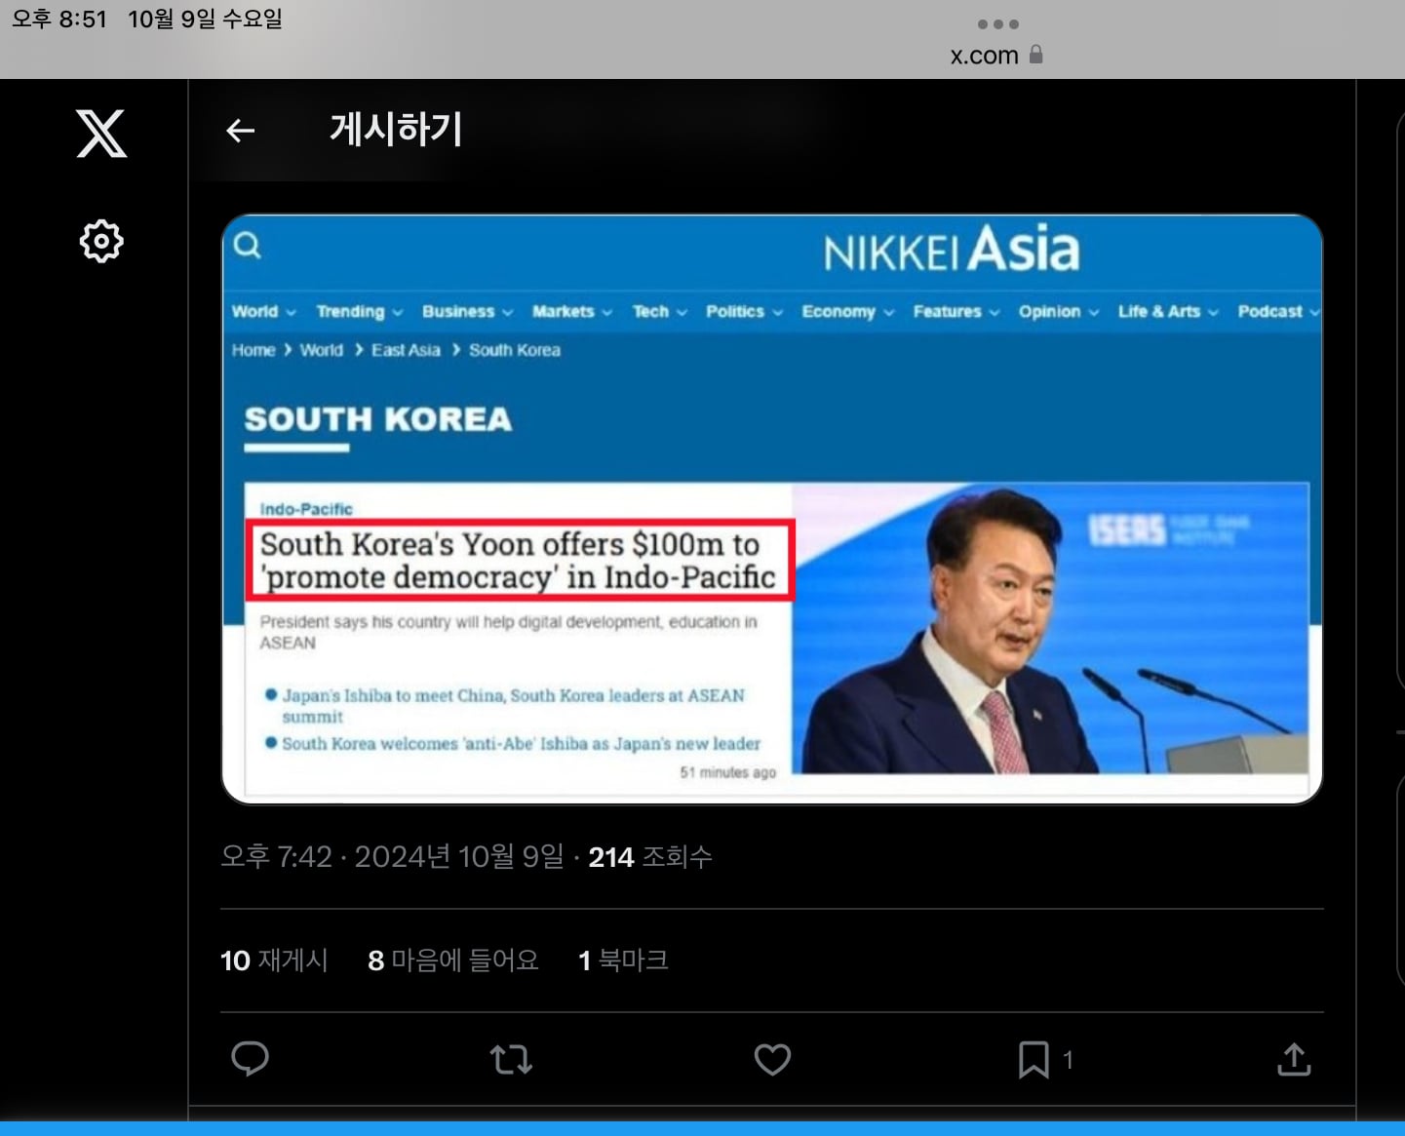Go back using the left arrow
Screen dimensions: 1405x1136
tap(240, 131)
